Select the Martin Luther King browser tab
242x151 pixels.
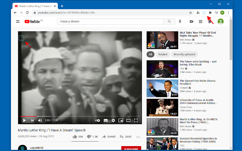point(35,6)
